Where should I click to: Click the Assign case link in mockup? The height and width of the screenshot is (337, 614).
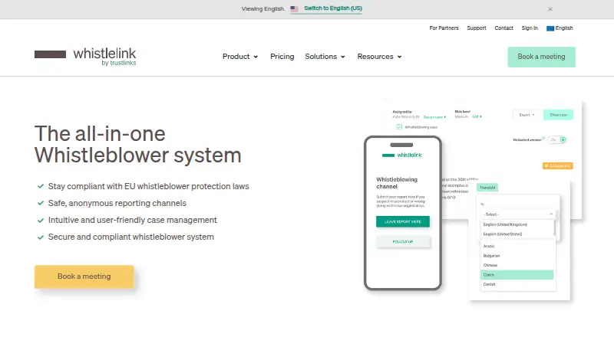(434, 117)
